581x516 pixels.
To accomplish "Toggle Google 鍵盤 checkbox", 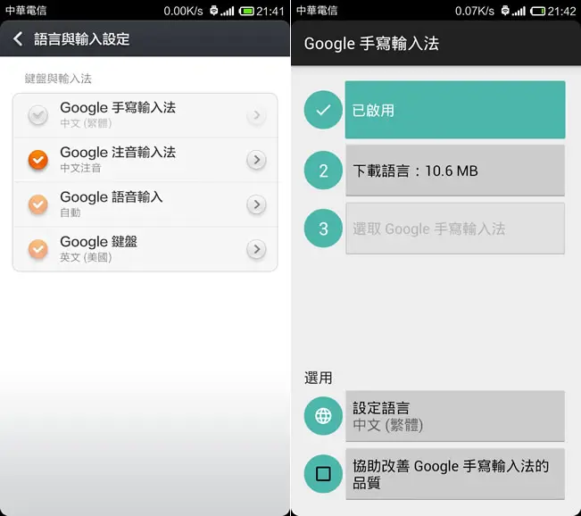I will pos(37,249).
